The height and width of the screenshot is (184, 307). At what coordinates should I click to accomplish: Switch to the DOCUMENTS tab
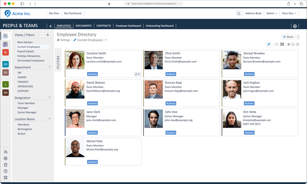(84, 26)
